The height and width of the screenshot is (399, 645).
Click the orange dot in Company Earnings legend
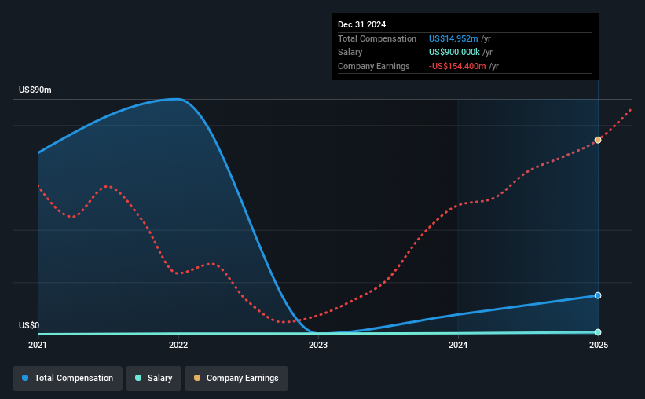coord(197,378)
